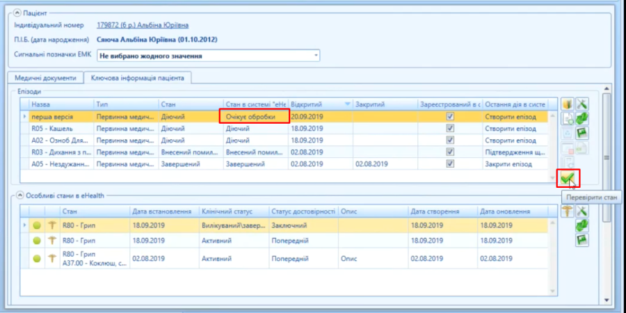Click main panel scroll-down arrow
This screenshot has height=313, width=626.
coord(607,300)
